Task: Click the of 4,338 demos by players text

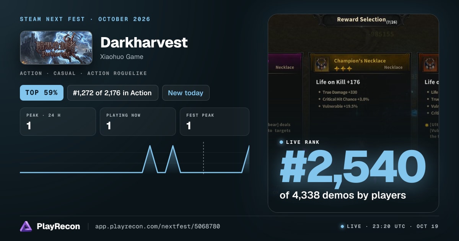Action: click(343, 195)
